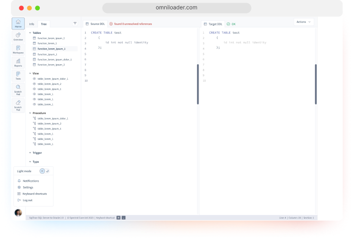Click the X key icon in status bar
Screen dimensions: 353x240
(x=118, y=218)
